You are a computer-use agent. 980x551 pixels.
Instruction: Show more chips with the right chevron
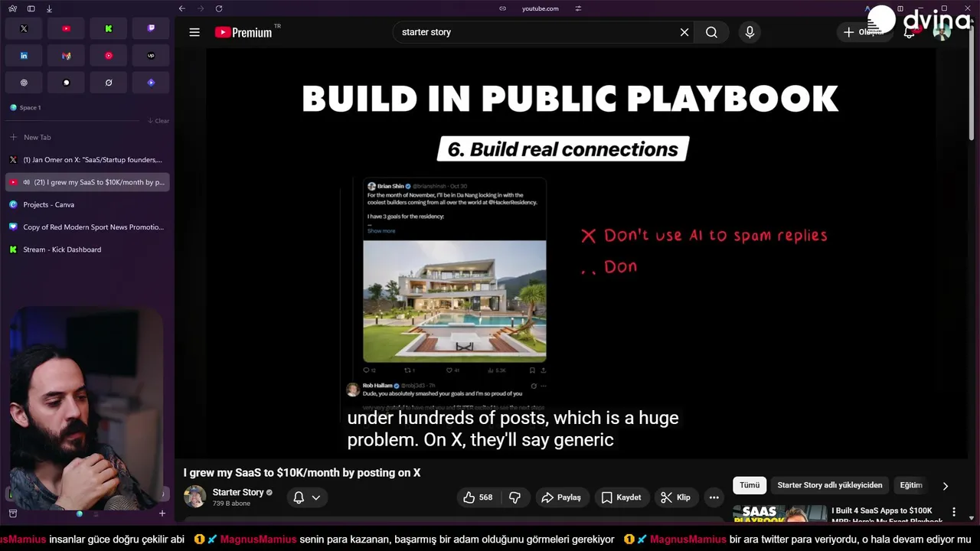coord(945,486)
